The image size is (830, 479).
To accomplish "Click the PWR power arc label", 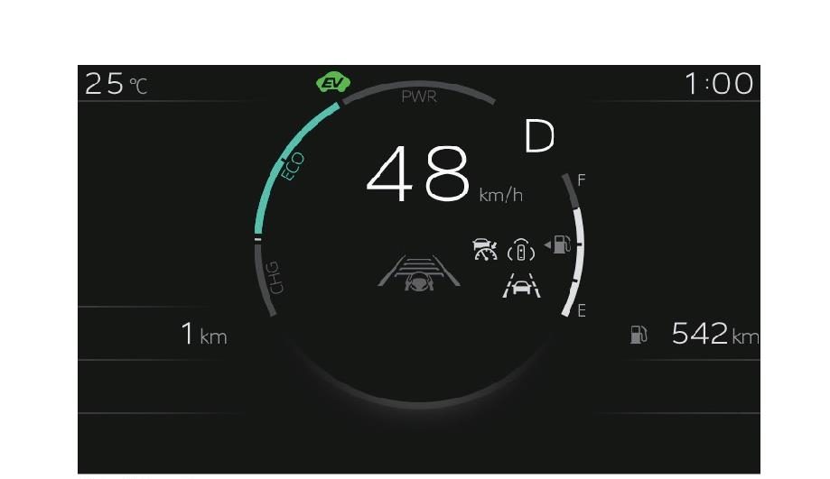I will coord(419,97).
